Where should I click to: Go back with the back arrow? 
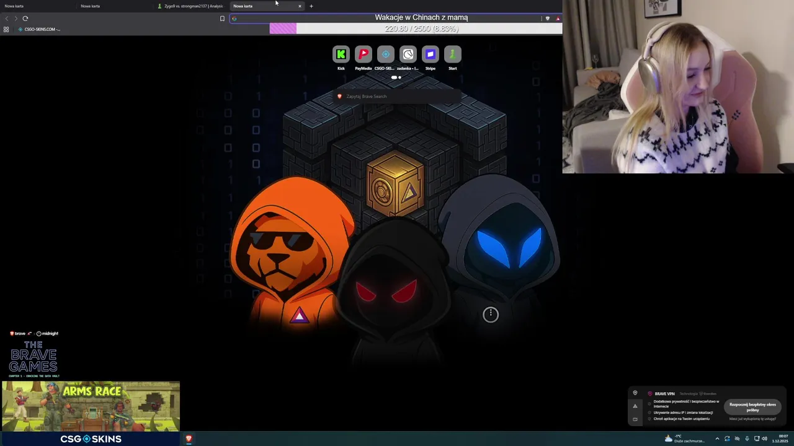coord(7,19)
